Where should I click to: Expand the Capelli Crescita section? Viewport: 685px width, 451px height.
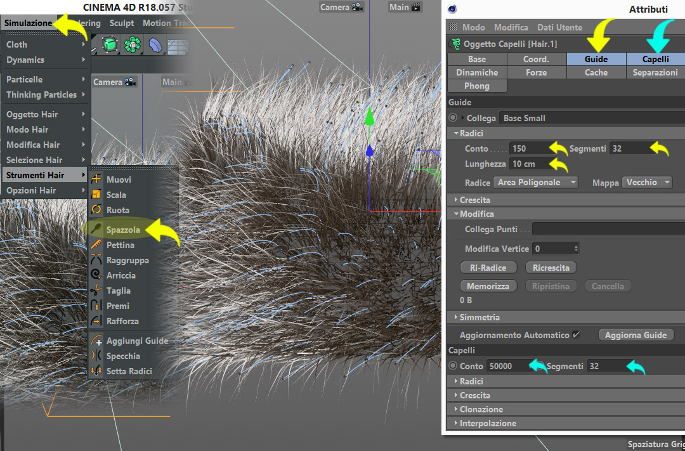point(456,395)
